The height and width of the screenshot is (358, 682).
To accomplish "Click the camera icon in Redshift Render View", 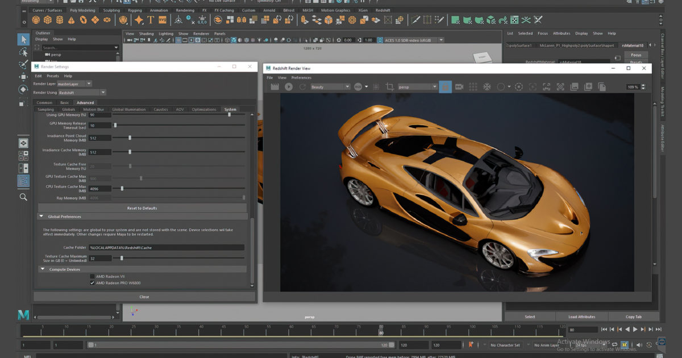I will (x=459, y=87).
